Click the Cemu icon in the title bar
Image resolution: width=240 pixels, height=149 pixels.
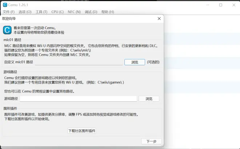pos(5,5)
